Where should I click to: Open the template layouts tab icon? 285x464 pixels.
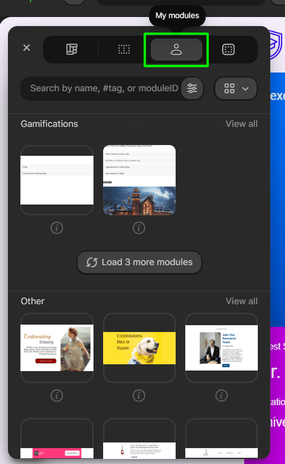pos(71,49)
